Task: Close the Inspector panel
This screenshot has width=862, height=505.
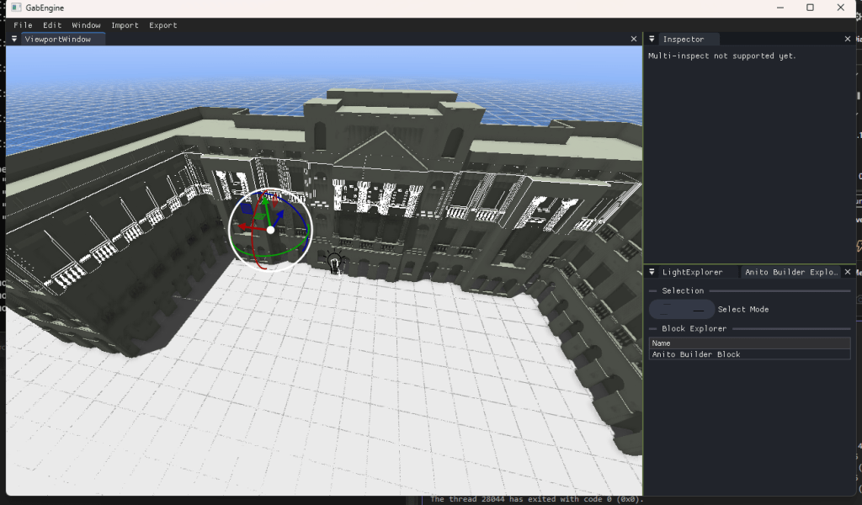Action: pyautogui.click(x=848, y=39)
